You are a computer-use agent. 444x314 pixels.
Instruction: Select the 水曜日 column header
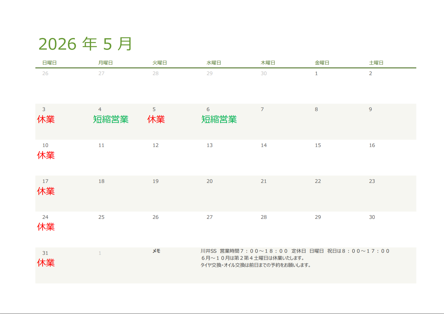tap(214, 63)
